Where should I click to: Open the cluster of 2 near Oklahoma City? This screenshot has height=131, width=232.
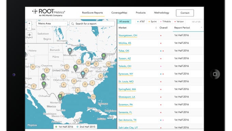(x=63, y=77)
